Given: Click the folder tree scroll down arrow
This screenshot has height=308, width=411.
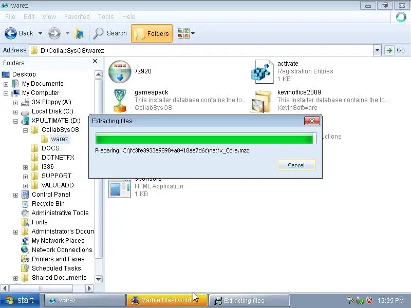Looking at the screenshot, I should (99, 279).
